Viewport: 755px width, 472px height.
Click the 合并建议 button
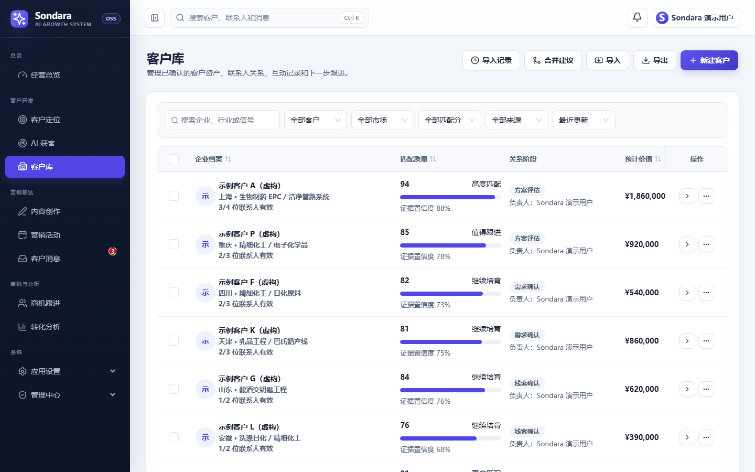553,60
